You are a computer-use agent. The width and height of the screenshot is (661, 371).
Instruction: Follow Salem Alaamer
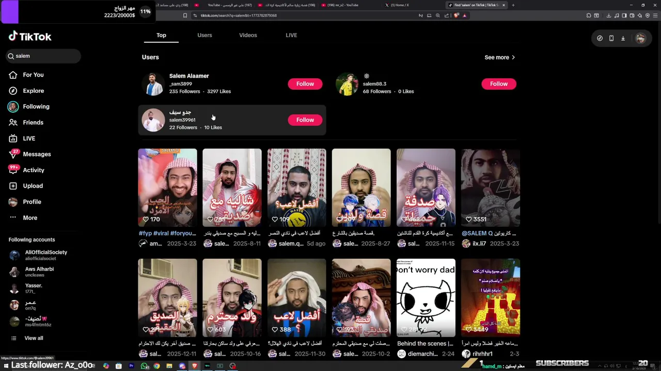pyautogui.click(x=305, y=83)
